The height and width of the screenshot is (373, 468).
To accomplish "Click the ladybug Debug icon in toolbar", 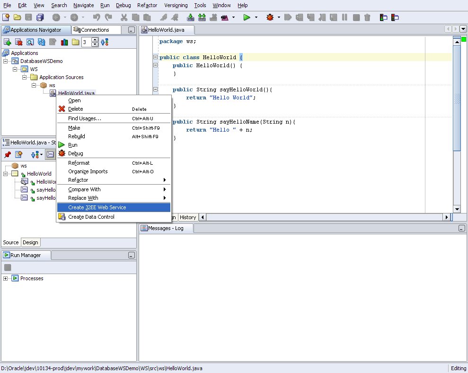I will pos(270,18).
